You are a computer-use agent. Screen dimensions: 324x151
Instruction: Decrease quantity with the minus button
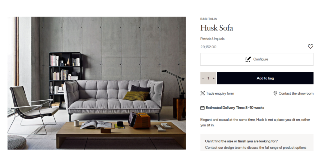click(x=203, y=78)
